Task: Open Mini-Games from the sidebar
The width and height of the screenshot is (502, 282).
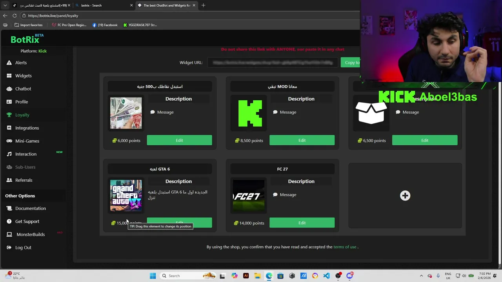Action: click(23, 141)
